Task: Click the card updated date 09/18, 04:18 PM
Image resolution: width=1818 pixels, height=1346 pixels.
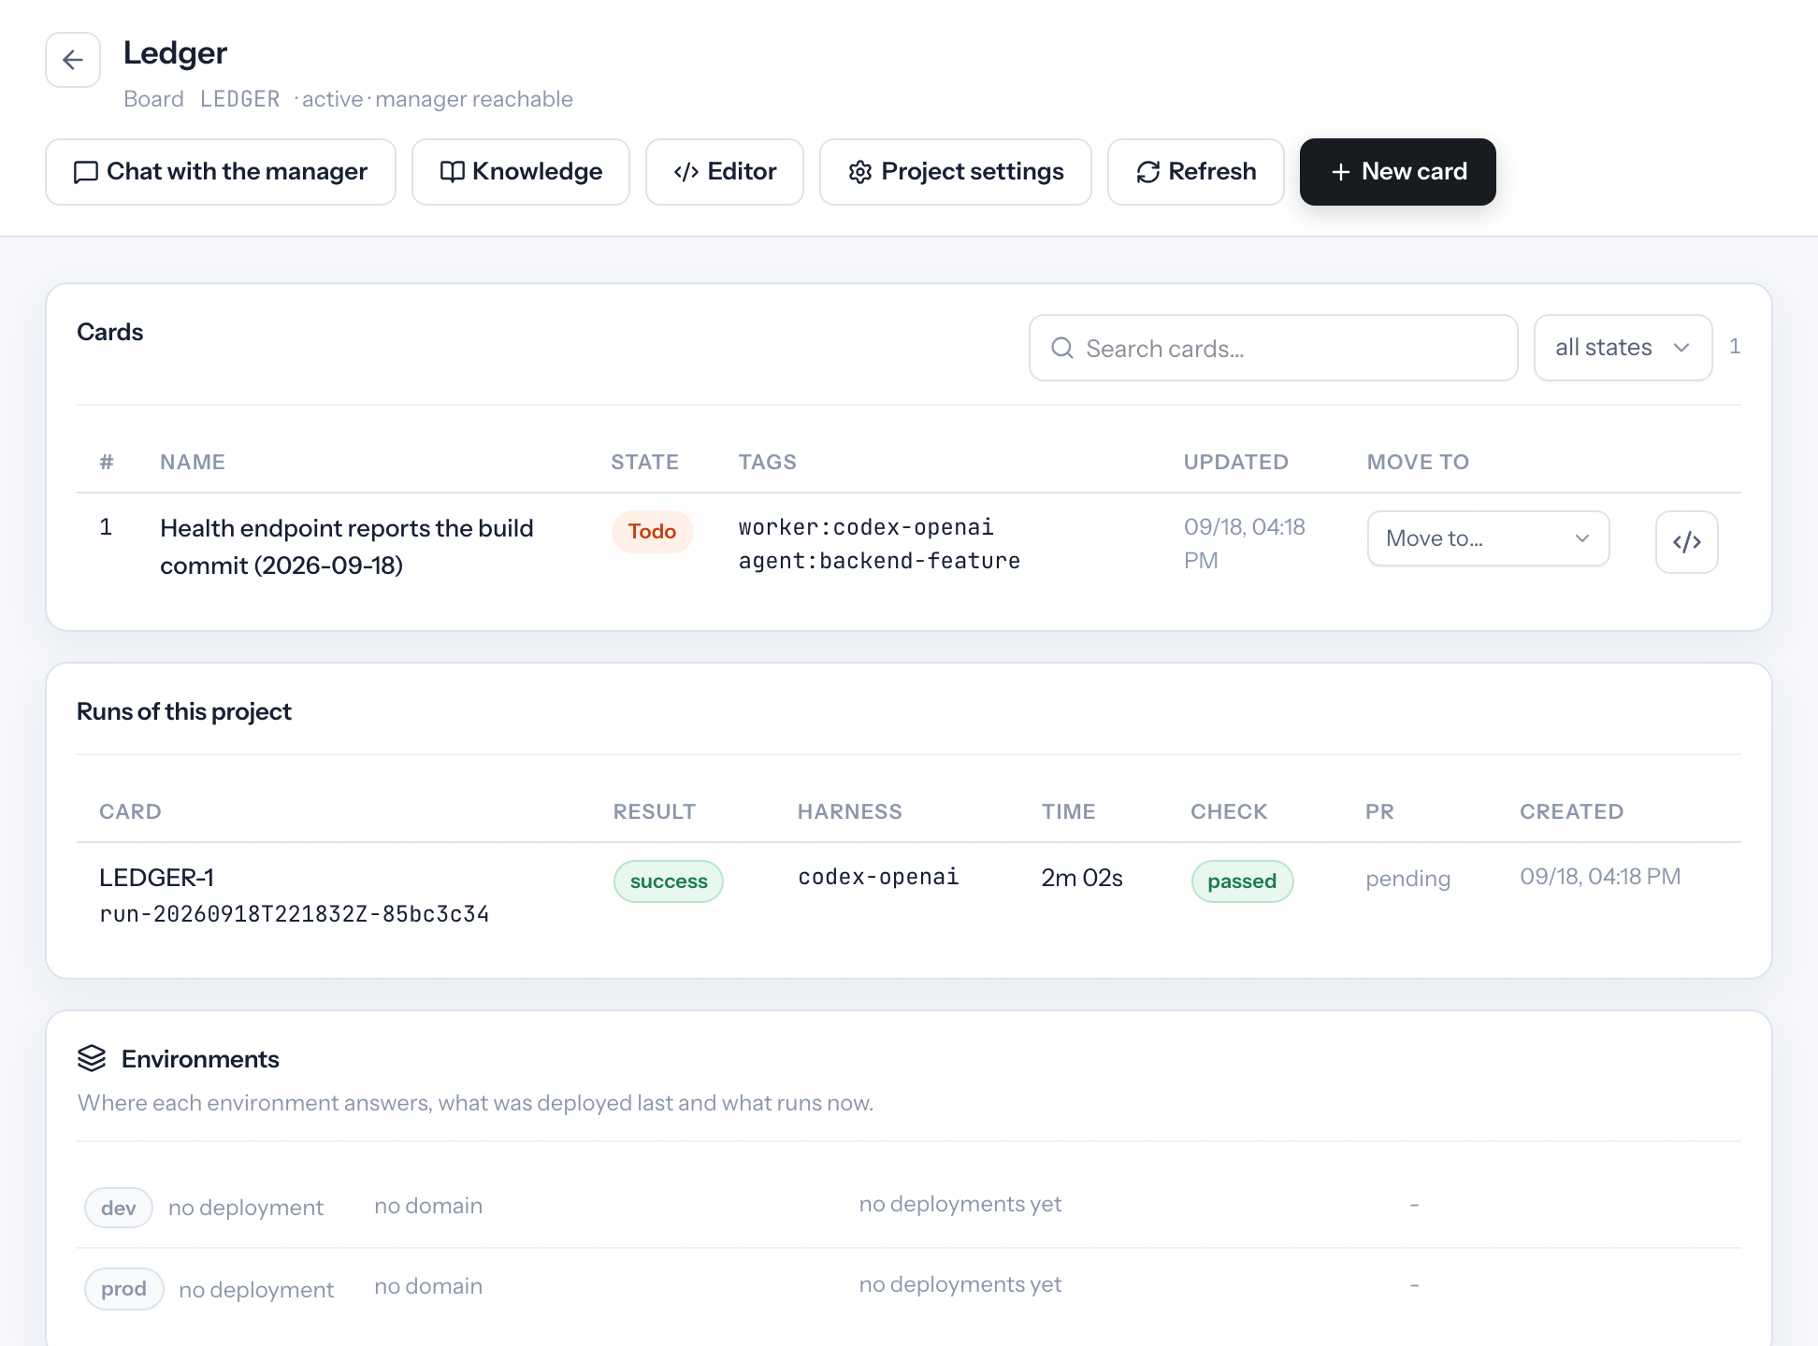Action: [x=1245, y=543]
